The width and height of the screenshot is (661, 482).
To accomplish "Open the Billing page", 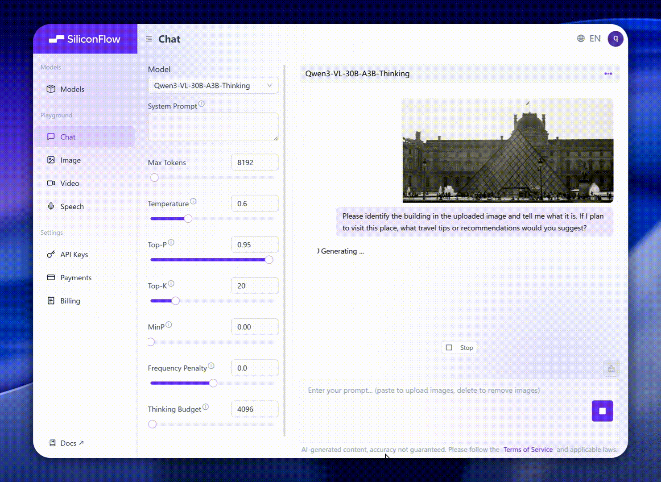I will tap(84, 301).
